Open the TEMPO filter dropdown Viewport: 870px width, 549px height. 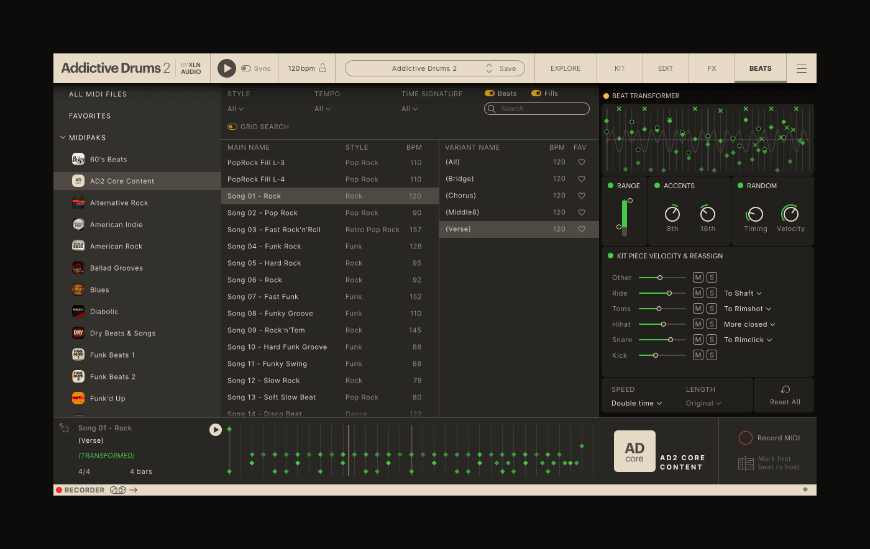(323, 109)
